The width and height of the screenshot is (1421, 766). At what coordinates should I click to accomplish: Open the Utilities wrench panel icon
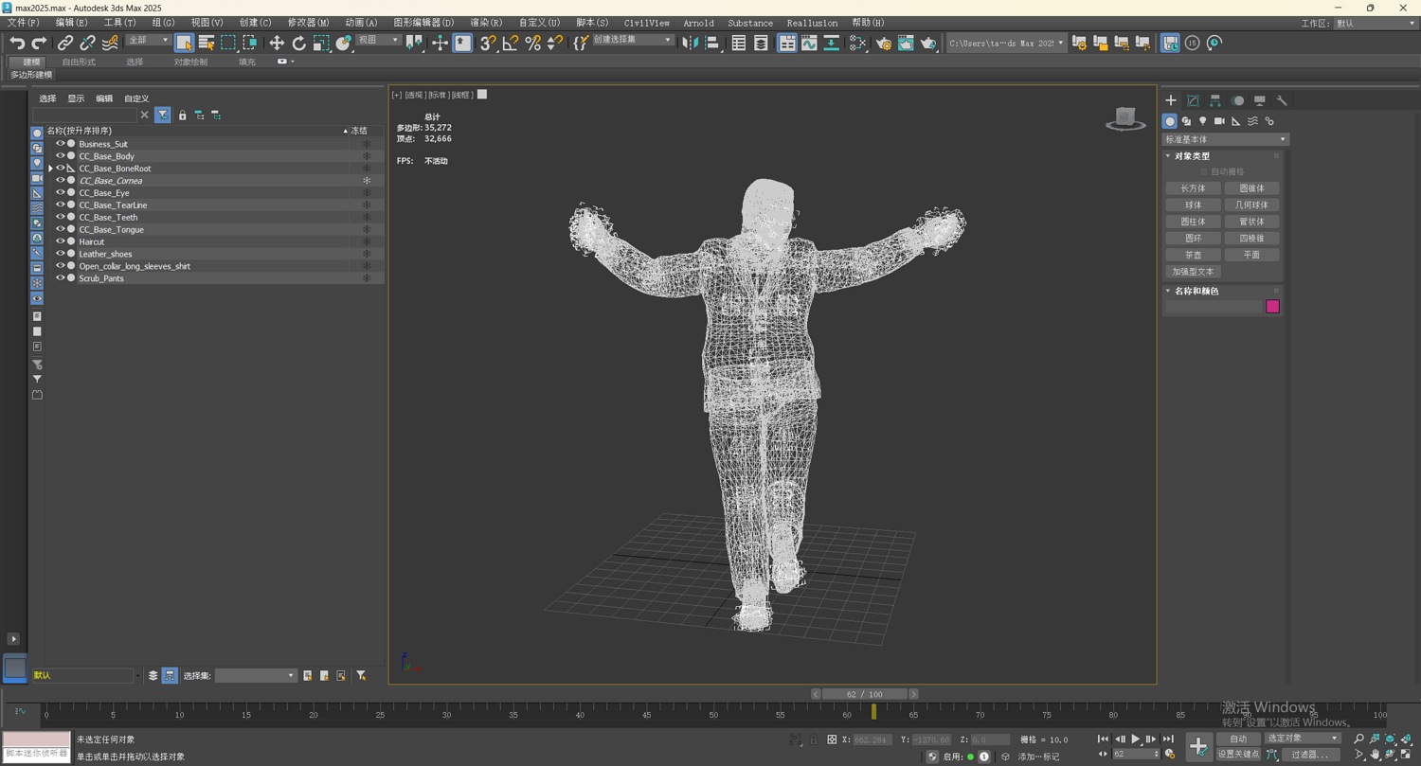click(x=1282, y=100)
